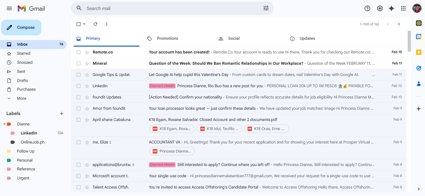Open the Starred folder
The height and width of the screenshot is (196, 425).
coord(23,53)
